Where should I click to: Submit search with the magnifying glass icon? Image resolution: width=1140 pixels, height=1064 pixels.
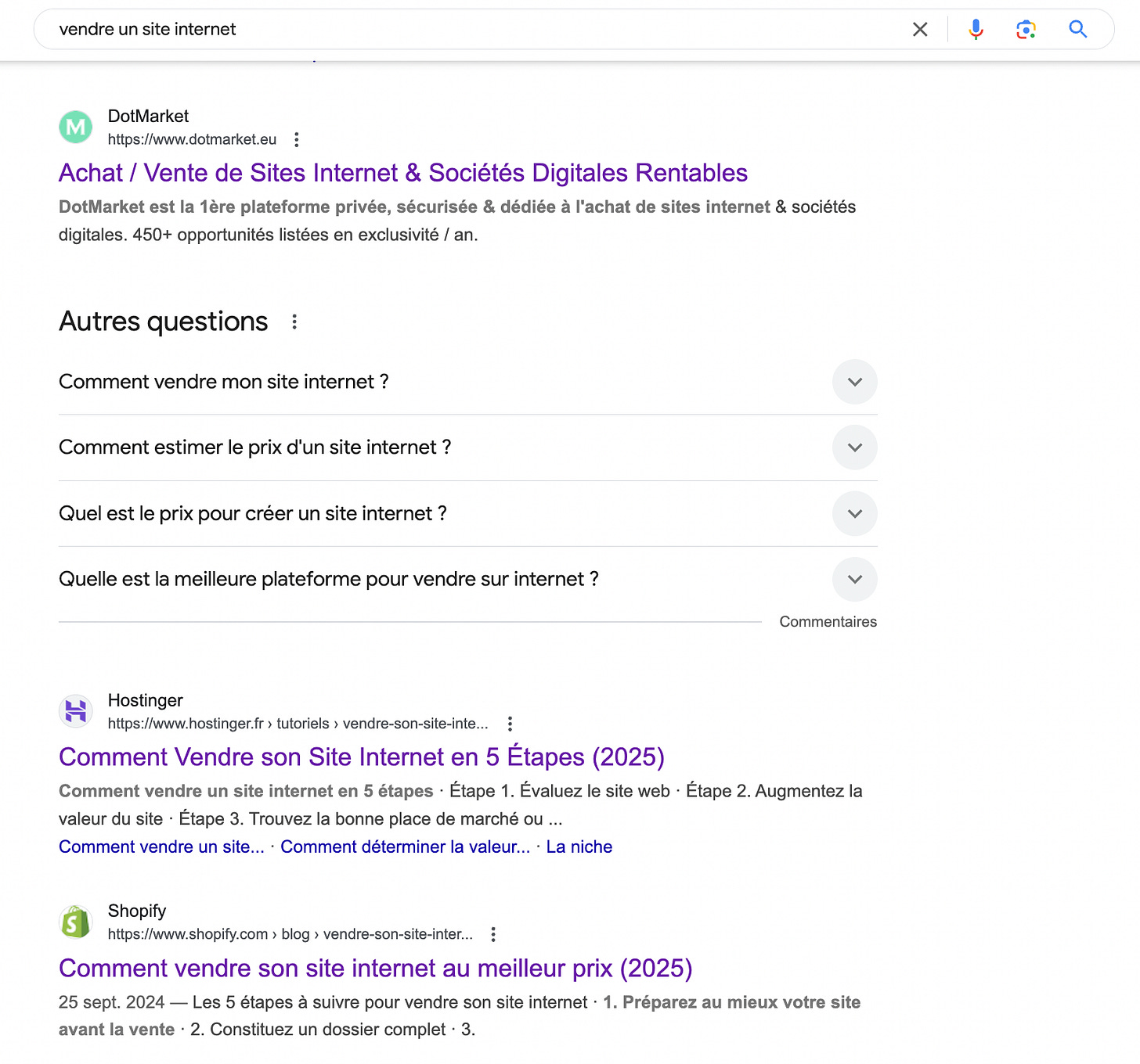1078,30
